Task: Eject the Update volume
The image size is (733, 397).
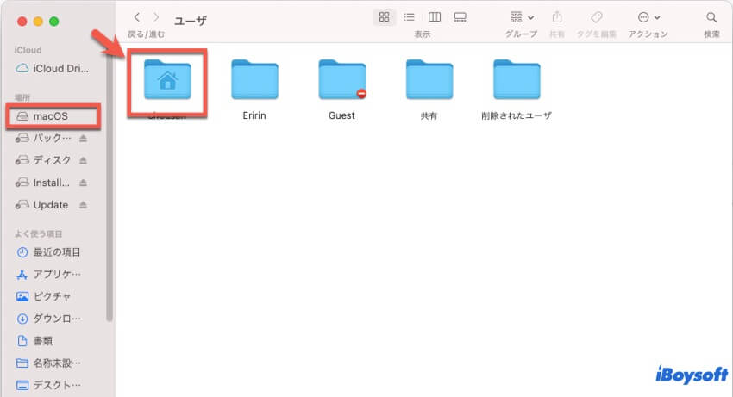Action: point(83,205)
